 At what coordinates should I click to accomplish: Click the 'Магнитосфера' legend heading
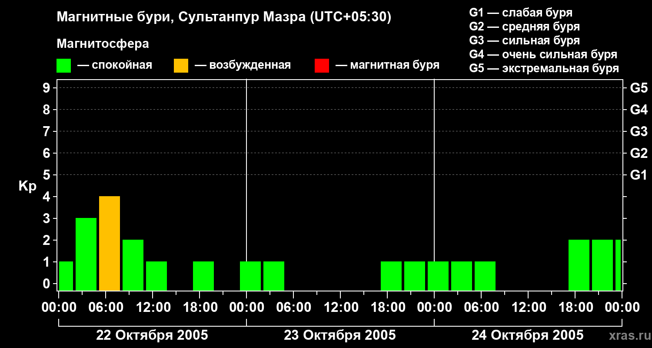point(103,44)
